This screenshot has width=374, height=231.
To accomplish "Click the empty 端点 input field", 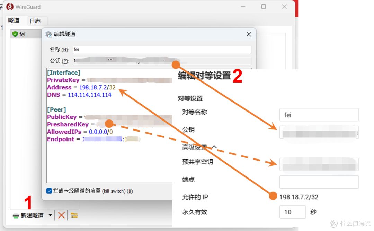I will pyautogui.click(x=319, y=182).
